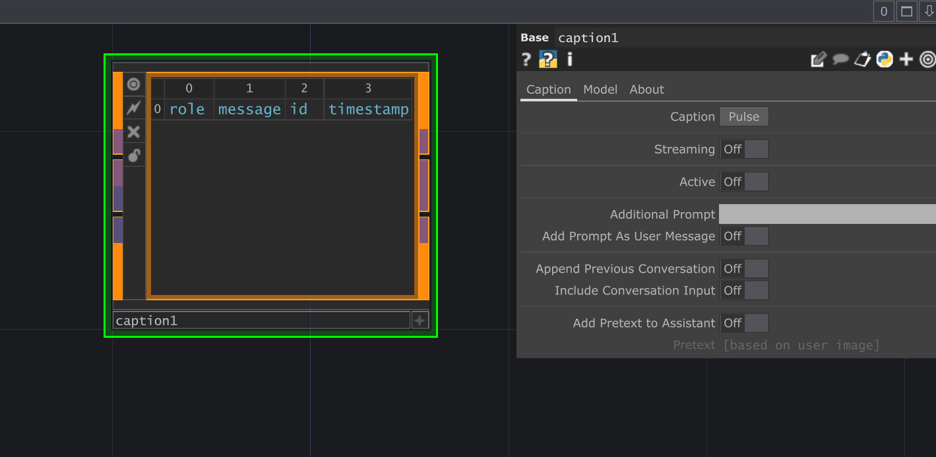Viewport: 936px width, 457px height.
Task: Switch to the Model tab
Action: click(x=600, y=90)
